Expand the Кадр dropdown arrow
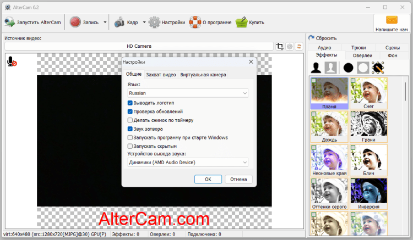This screenshot has height=240, width=413. (144, 23)
